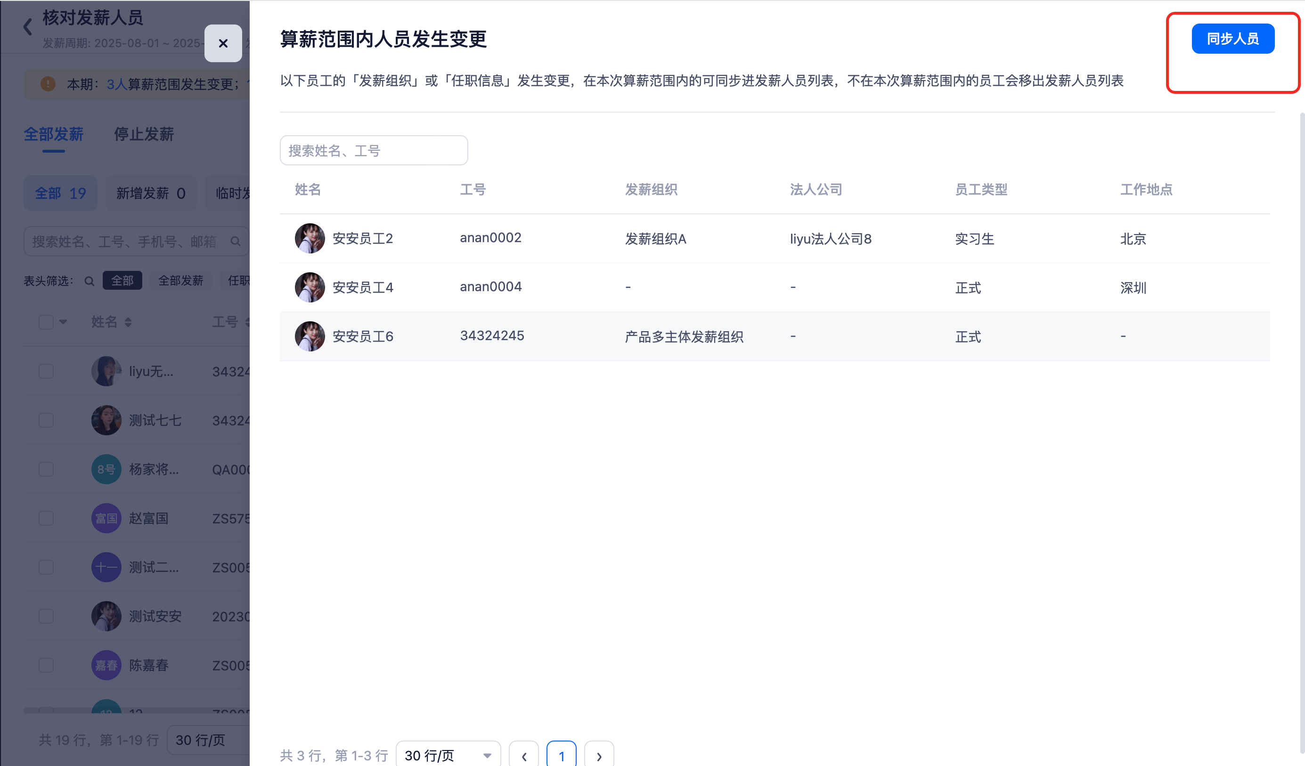Select page 1 in the drawer pagination
The image size is (1305, 766).
562,755
